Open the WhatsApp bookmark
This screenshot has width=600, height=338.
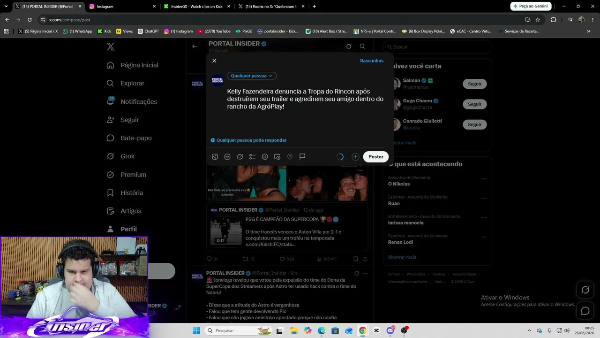click(x=78, y=31)
